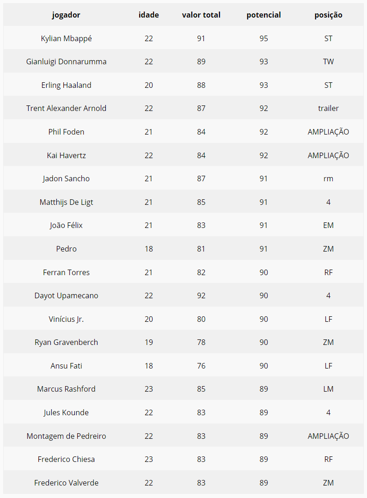Select the Montagem de Pedreiro cell

coord(66,436)
